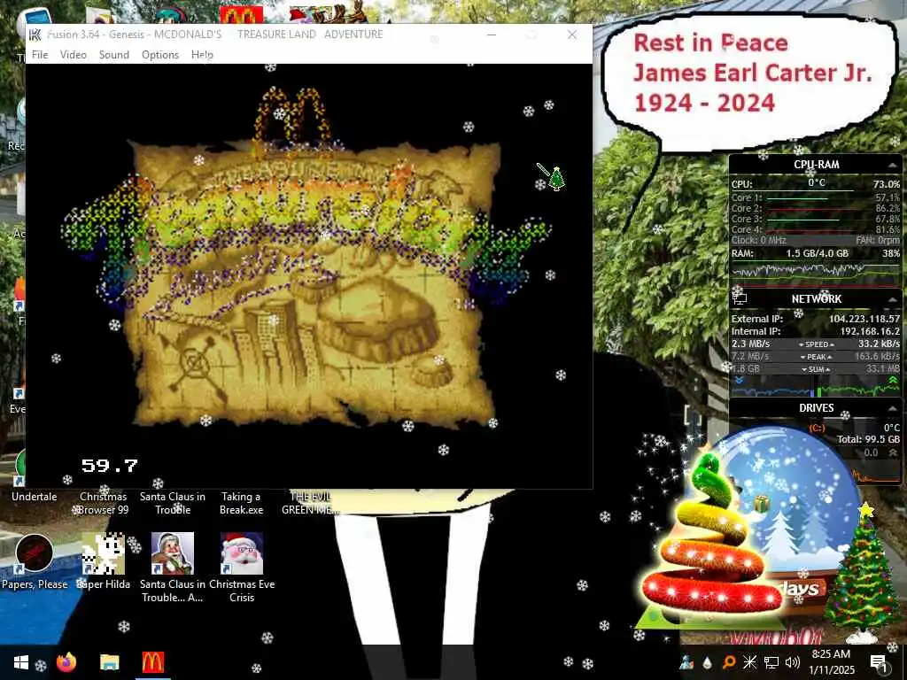Click the Fusion emulator title bar icon
Image resolution: width=907 pixels, height=680 pixels.
pyautogui.click(x=35, y=35)
